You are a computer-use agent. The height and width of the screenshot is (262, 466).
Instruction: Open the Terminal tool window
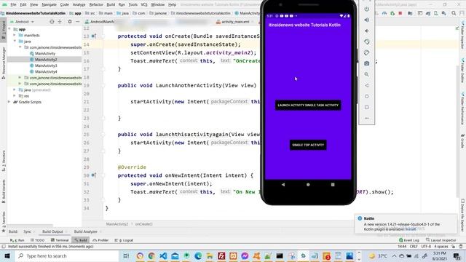[60, 240]
